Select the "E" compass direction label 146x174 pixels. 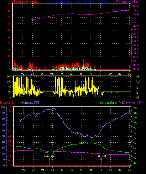point(137,92)
